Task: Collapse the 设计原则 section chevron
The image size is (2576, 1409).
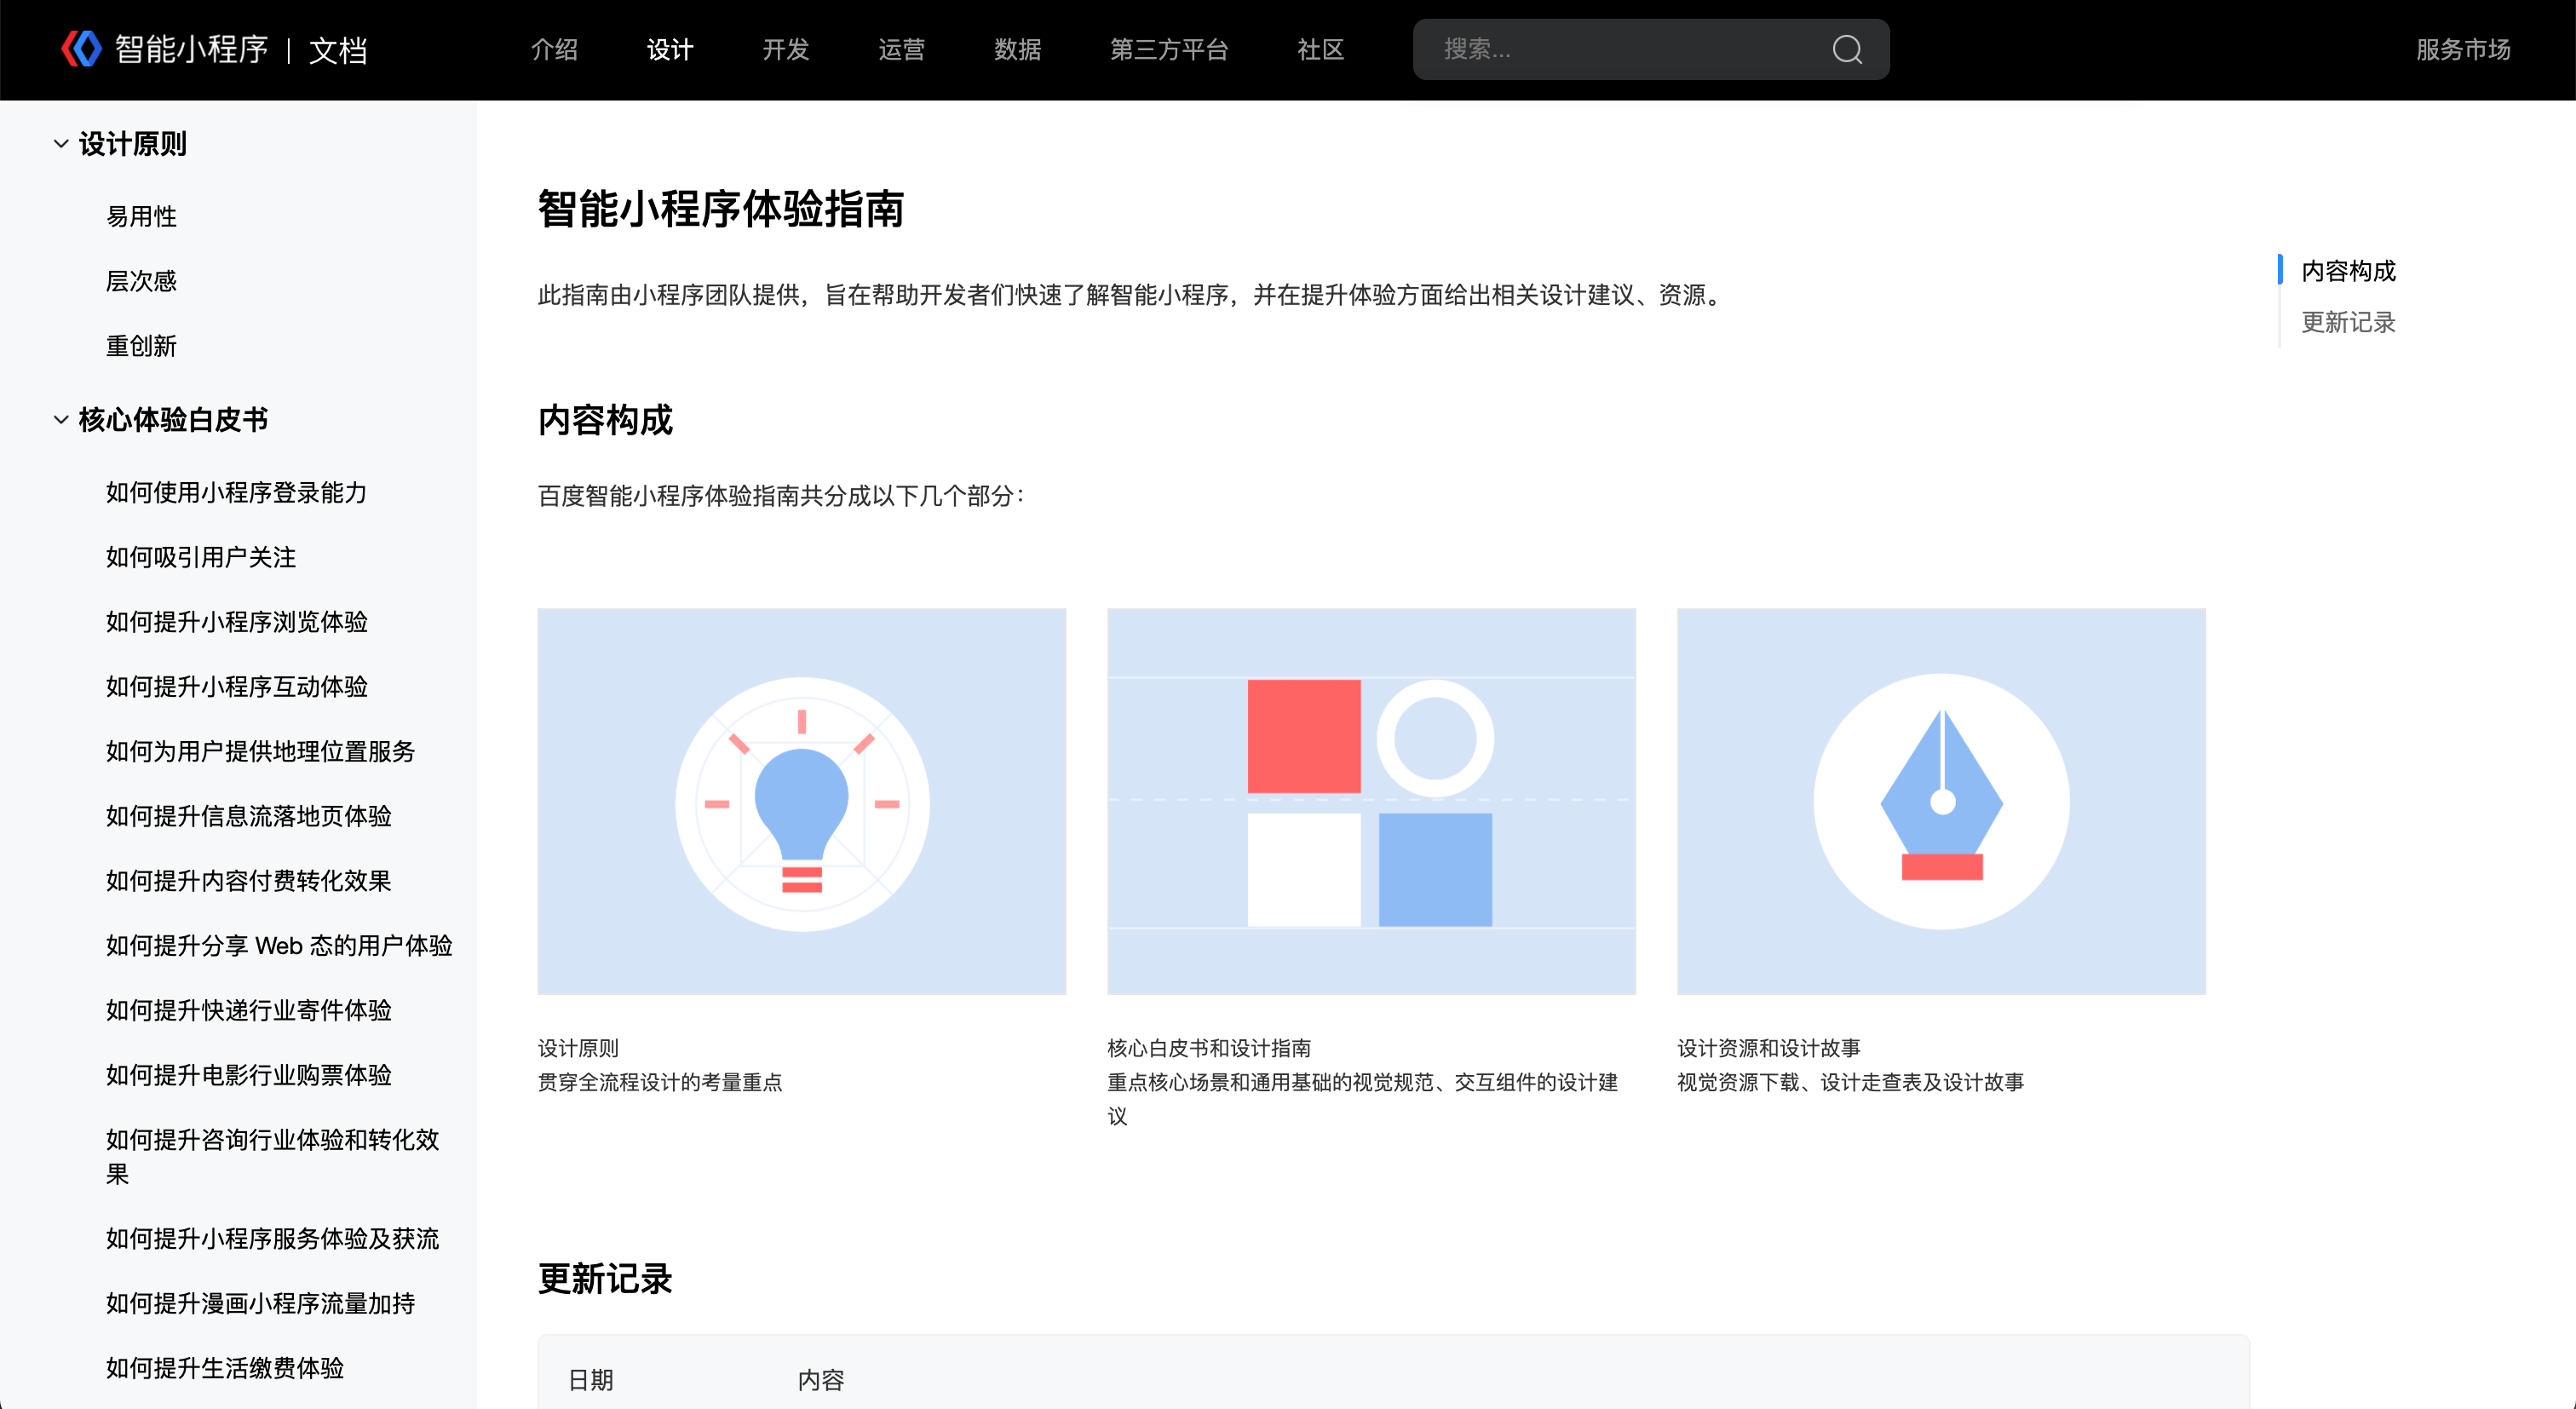Action: 61,144
